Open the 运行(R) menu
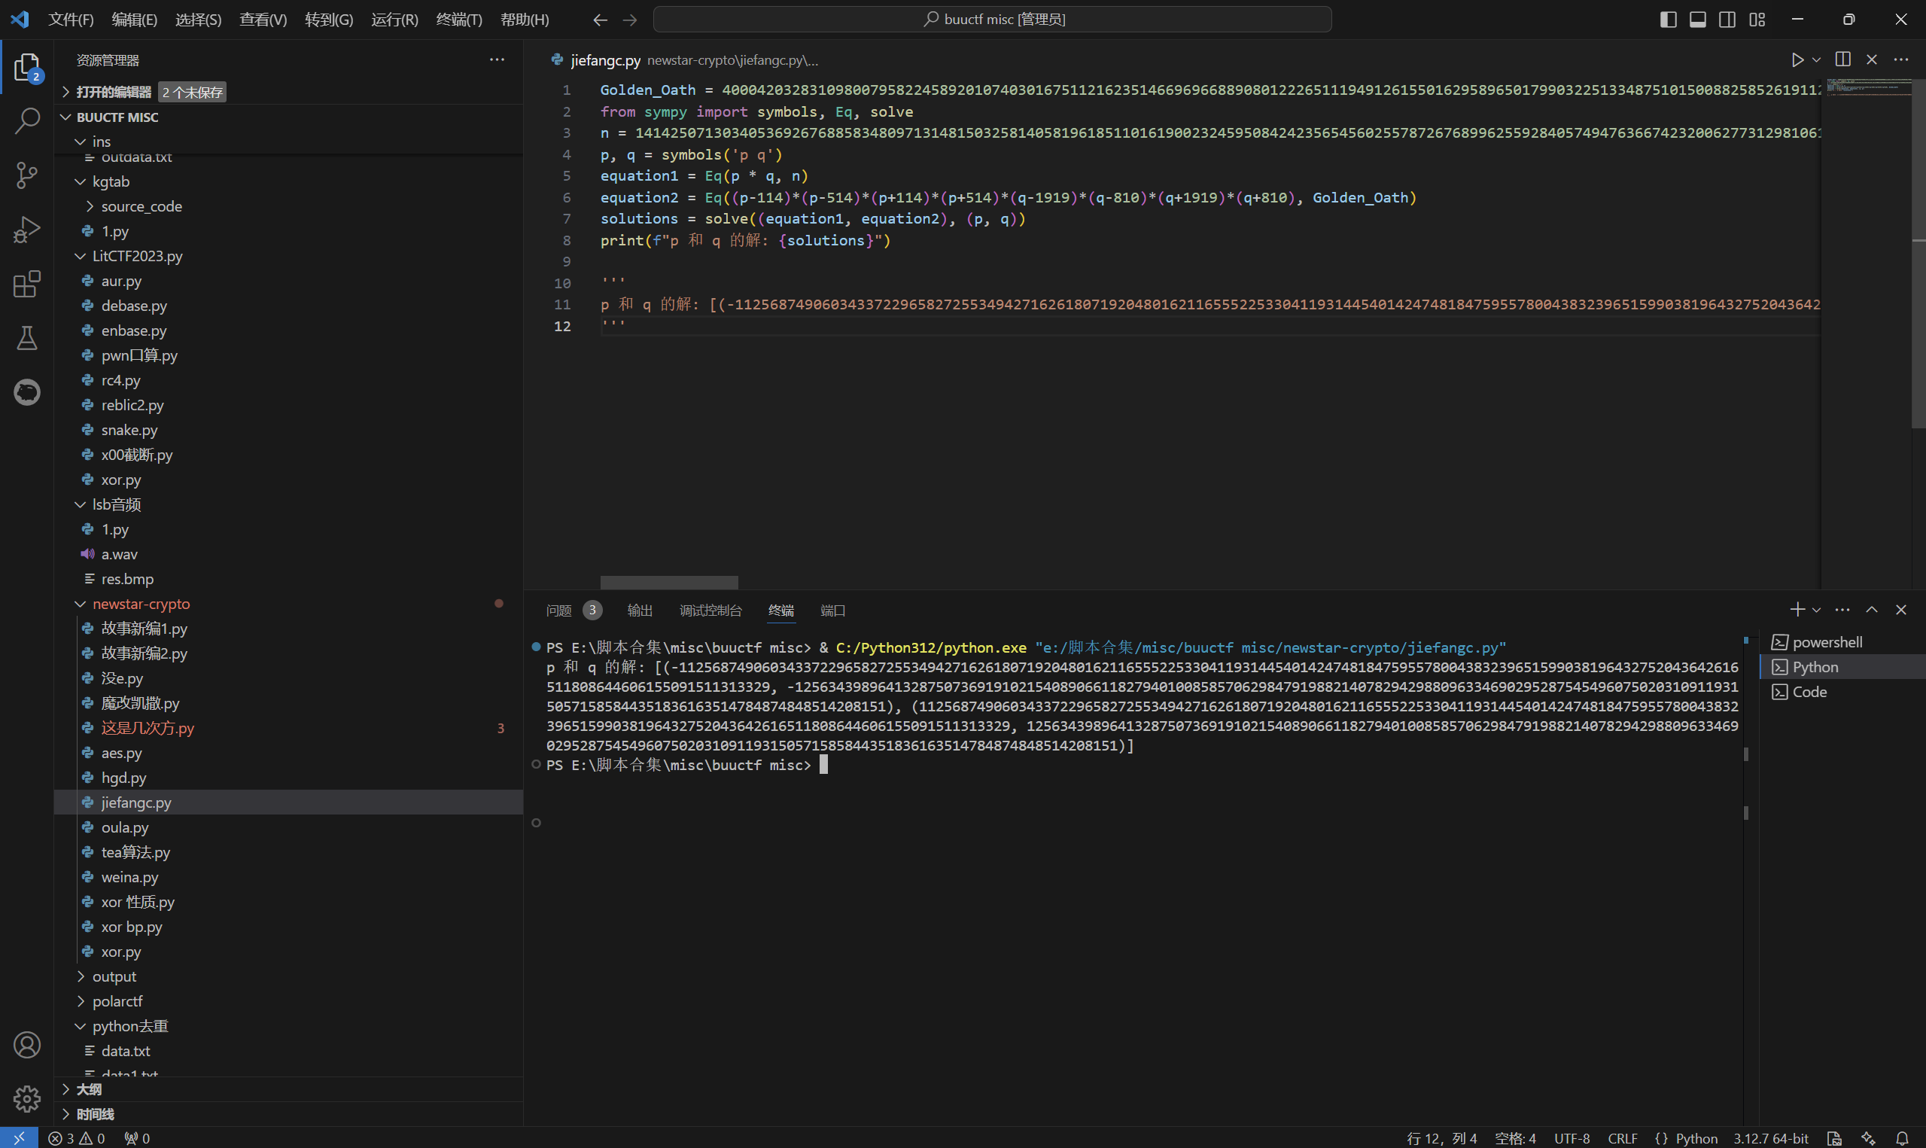Viewport: 1926px width, 1148px height. pyautogui.click(x=394, y=20)
